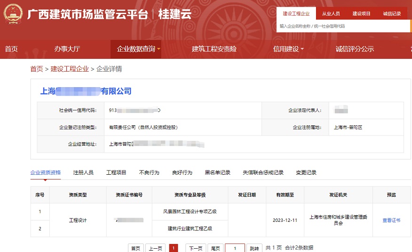Select the 诚信记录 search tab
412x252 pixels.
(x=392, y=14)
